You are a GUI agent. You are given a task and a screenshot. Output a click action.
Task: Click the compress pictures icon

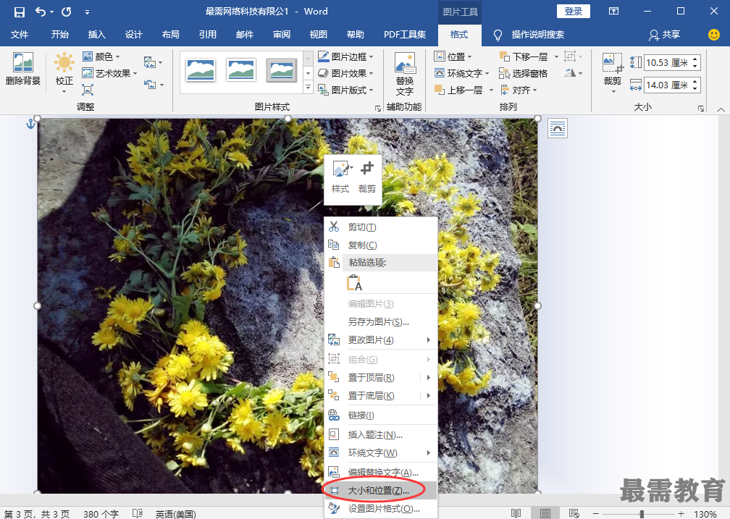click(88, 89)
